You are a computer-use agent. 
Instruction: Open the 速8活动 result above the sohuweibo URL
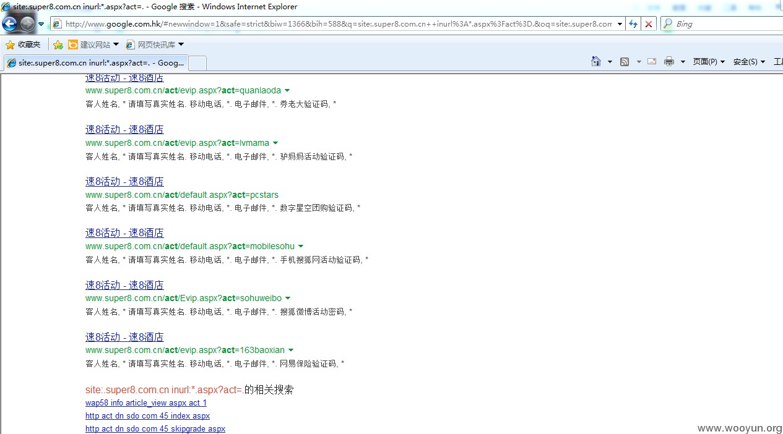pos(124,284)
